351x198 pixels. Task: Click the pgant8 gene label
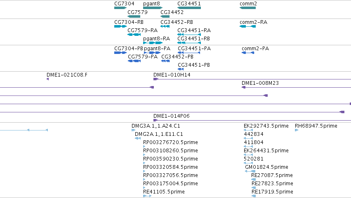point(151,4)
